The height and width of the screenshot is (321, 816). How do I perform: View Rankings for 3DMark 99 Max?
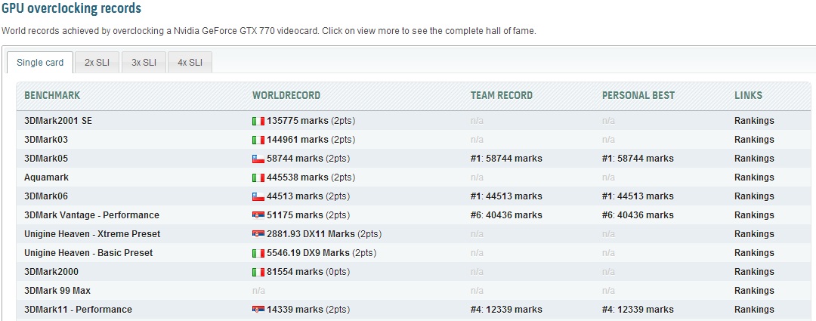coord(754,290)
